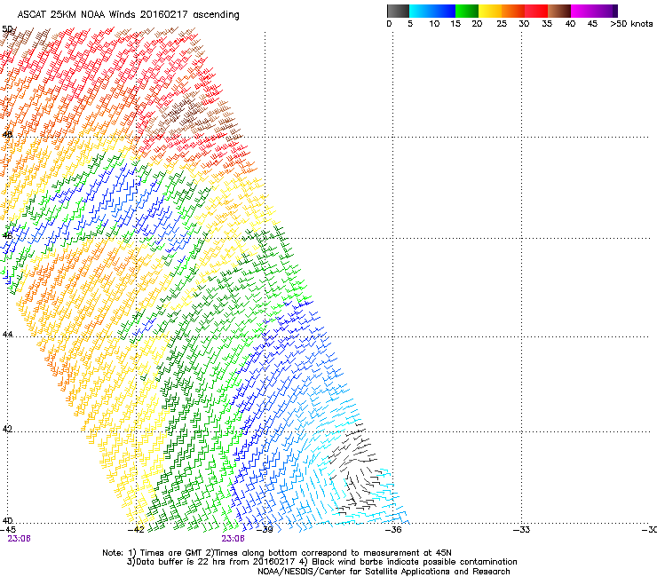Click the longitude label "-36"
The height and width of the screenshot is (577, 657).
[x=393, y=530]
